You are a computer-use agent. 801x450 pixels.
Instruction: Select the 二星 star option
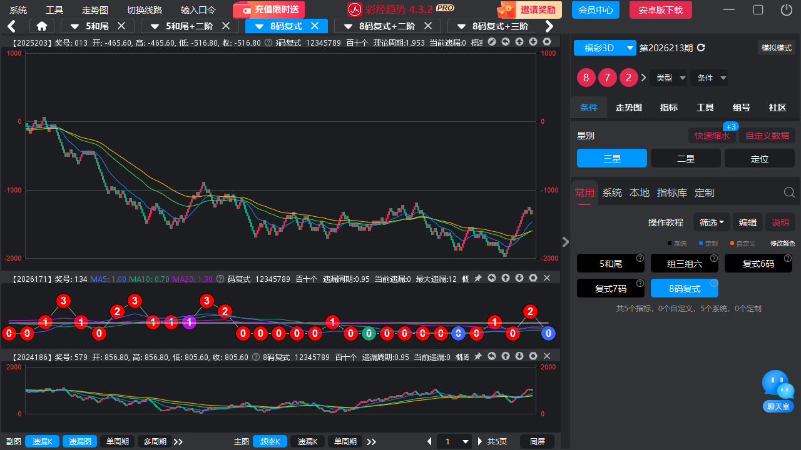pyautogui.click(x=686, y=158)
